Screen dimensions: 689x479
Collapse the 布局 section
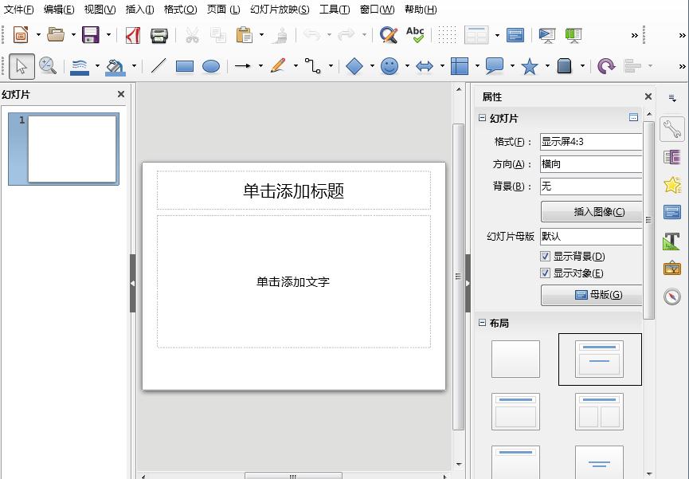(482, 323)
